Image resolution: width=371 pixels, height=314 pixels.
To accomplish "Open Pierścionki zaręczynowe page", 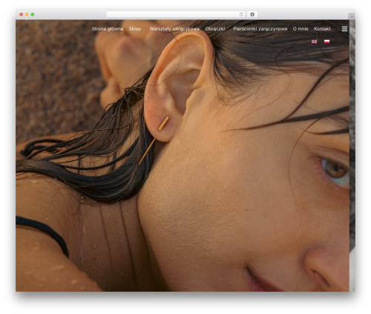I will (260, 29).
